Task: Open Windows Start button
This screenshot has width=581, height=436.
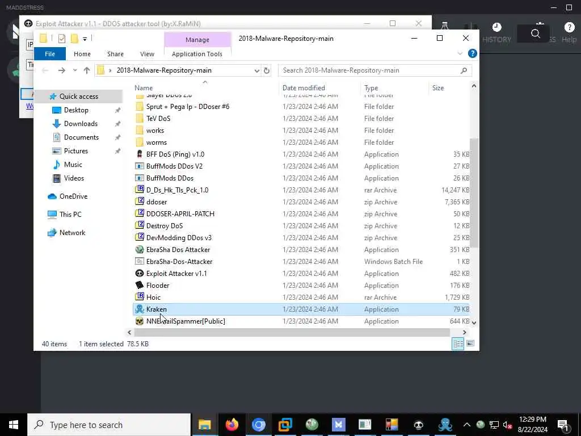Action: point(14,425)
